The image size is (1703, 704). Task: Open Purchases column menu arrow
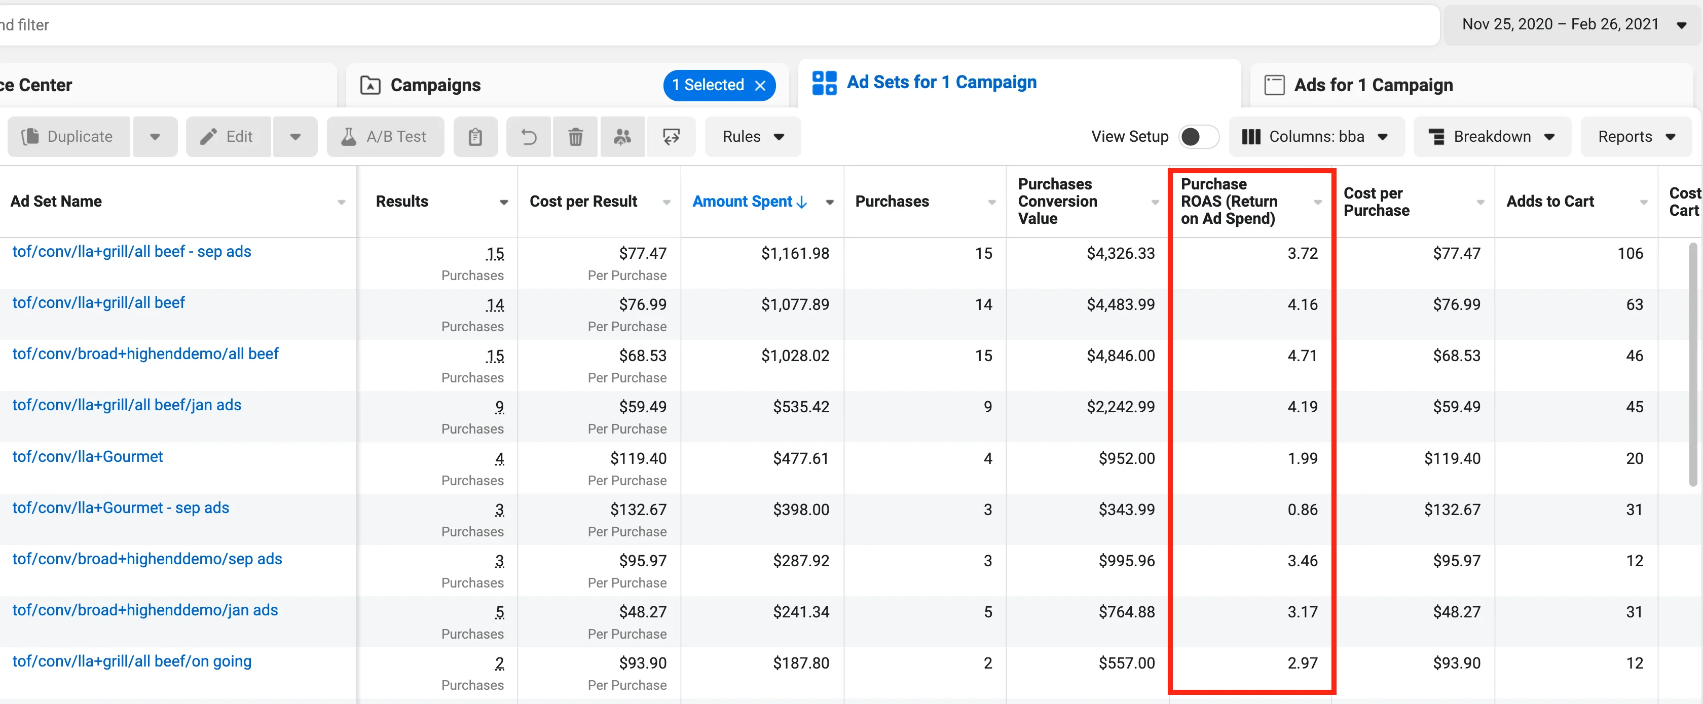(992, 202)
